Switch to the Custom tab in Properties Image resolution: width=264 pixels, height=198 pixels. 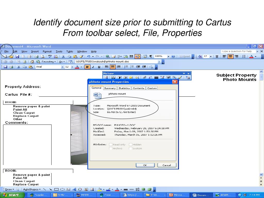(x=152, y=88)
